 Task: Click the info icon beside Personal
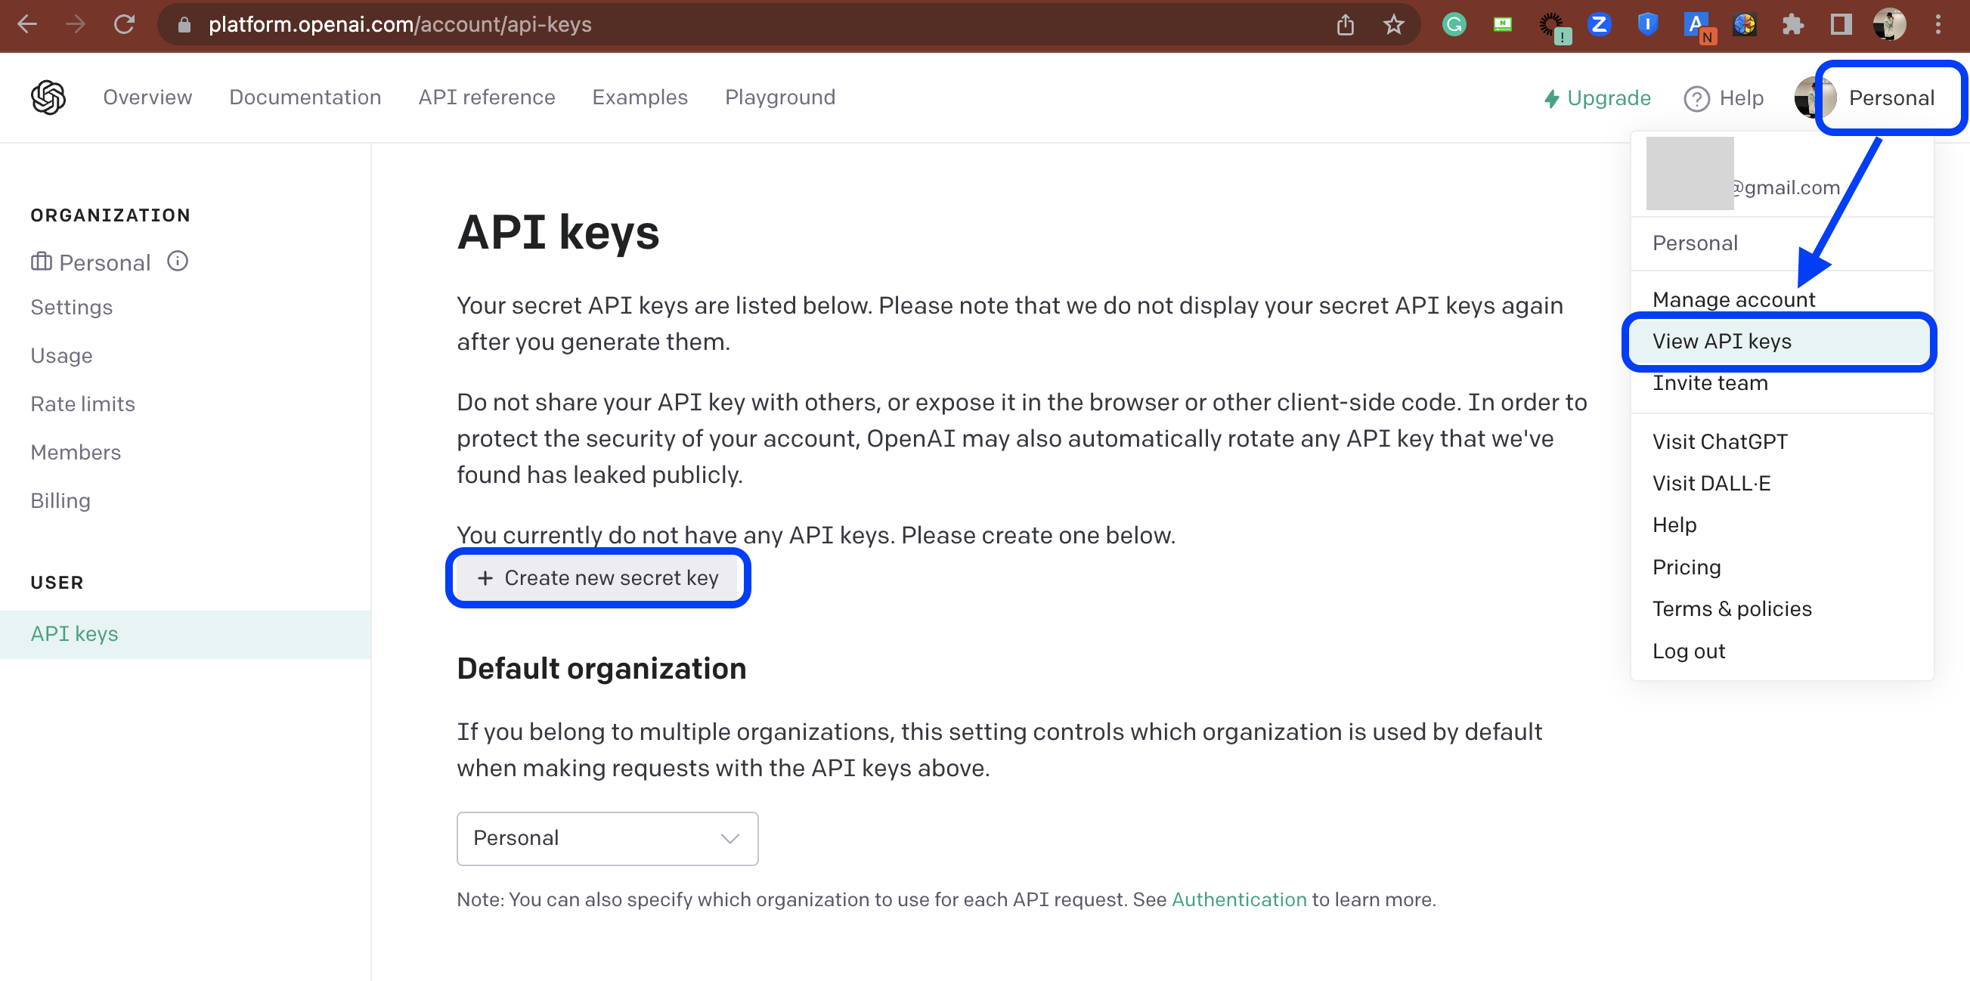click(178, 261)
